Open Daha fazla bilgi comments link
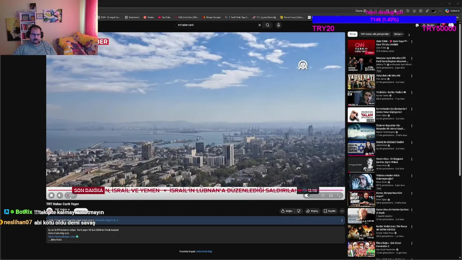Screen dimensions: 462x260 (x=204, y=251)
